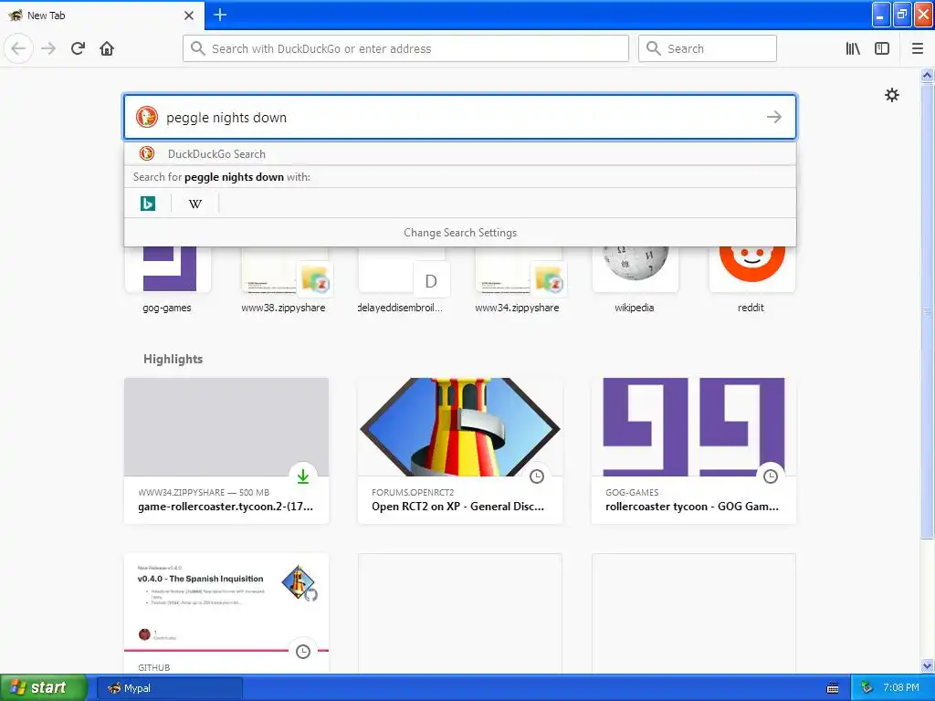Close the New Tab tab
Image resolution: width=935 pixels, height=701 pixels.
189,16
